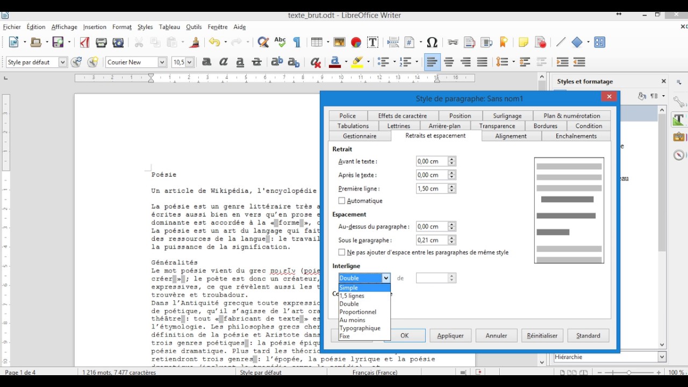This screenshot has width=688, height=387.
Task: Insert an image icon
Action: click(339, 42)
